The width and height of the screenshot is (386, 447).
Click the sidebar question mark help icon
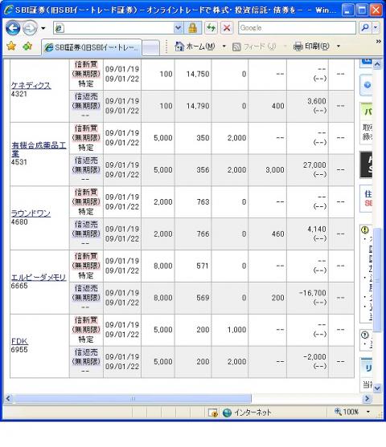365,335
